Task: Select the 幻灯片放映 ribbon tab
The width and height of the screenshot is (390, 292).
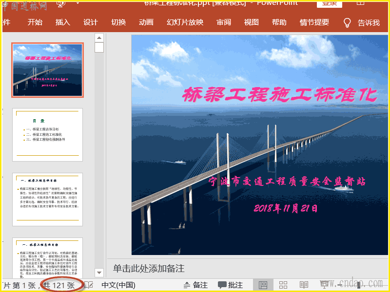Action: 185,22
